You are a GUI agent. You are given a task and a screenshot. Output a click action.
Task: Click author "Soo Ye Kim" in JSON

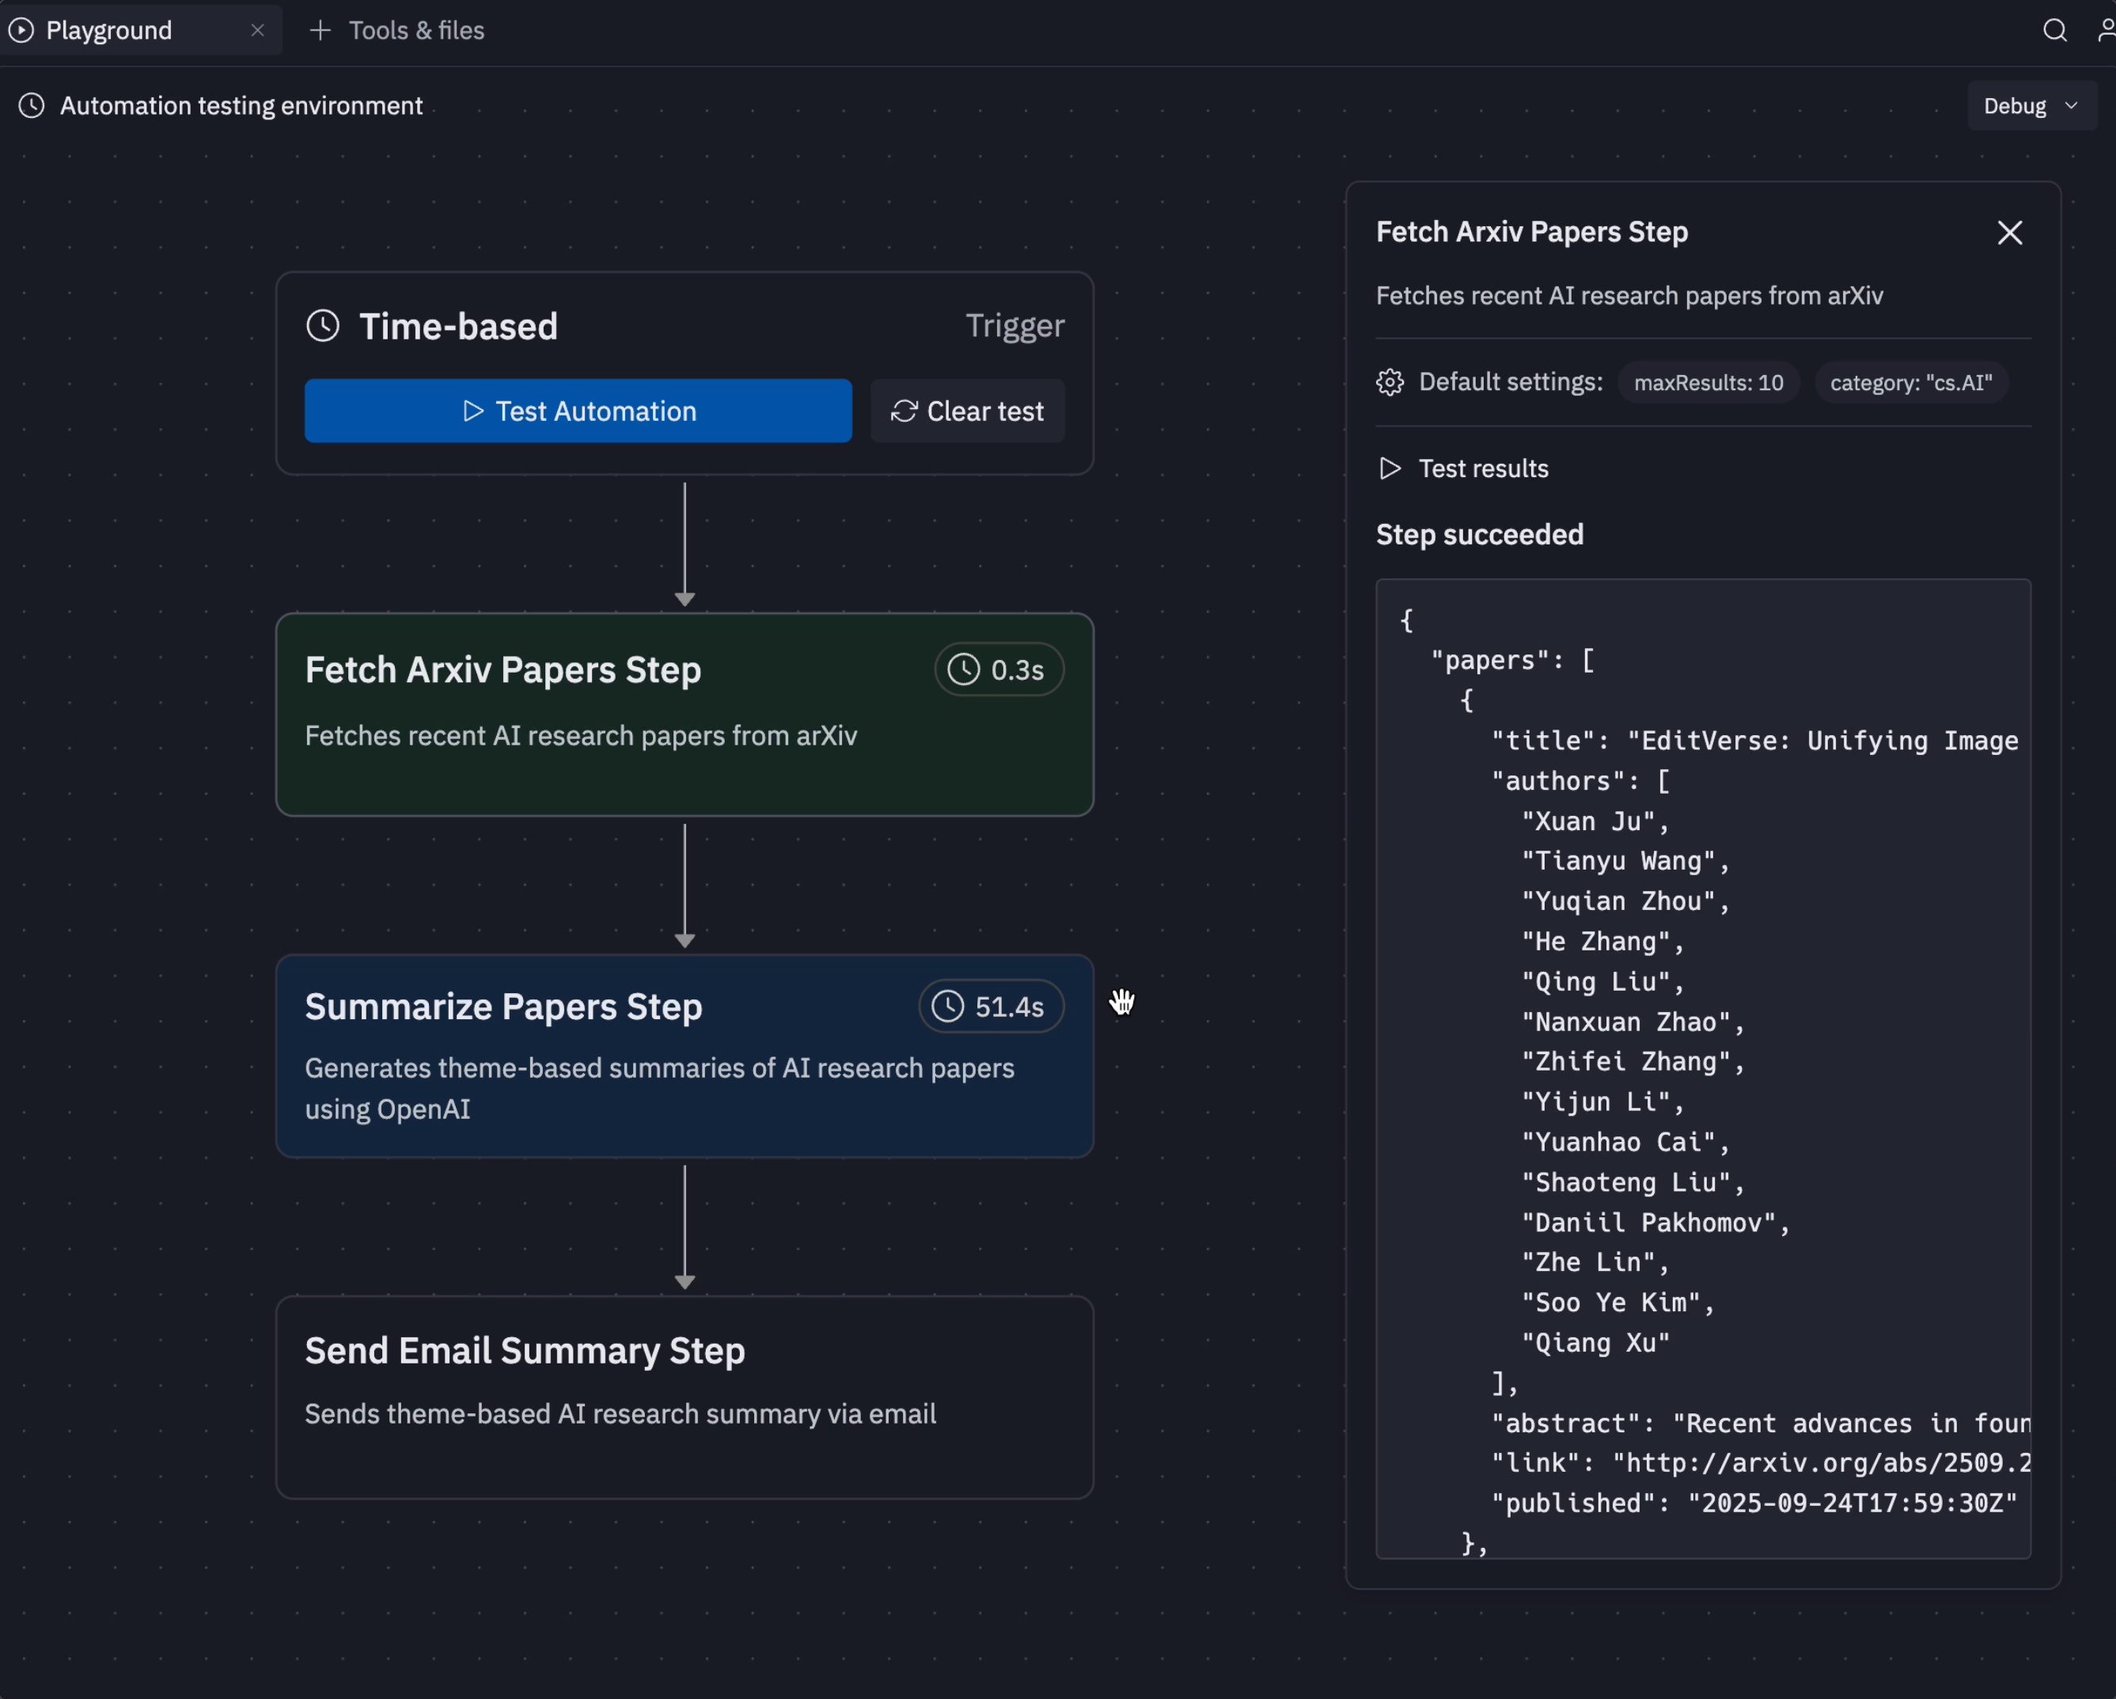click(1617, 1303)
